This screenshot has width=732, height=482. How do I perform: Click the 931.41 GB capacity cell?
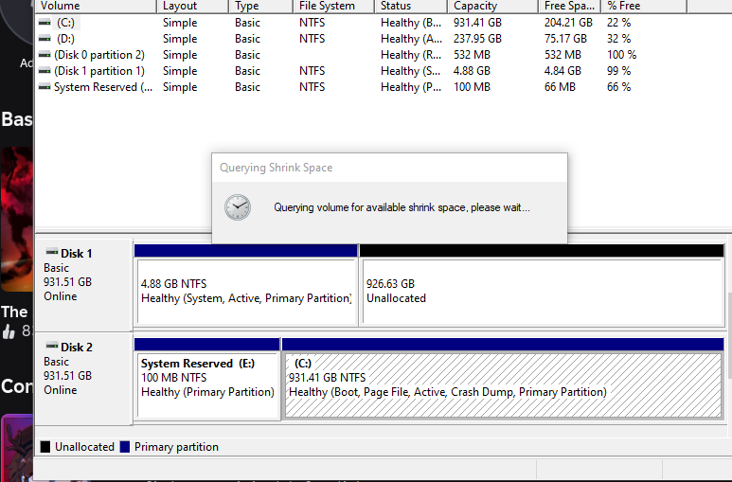(477, 23)
